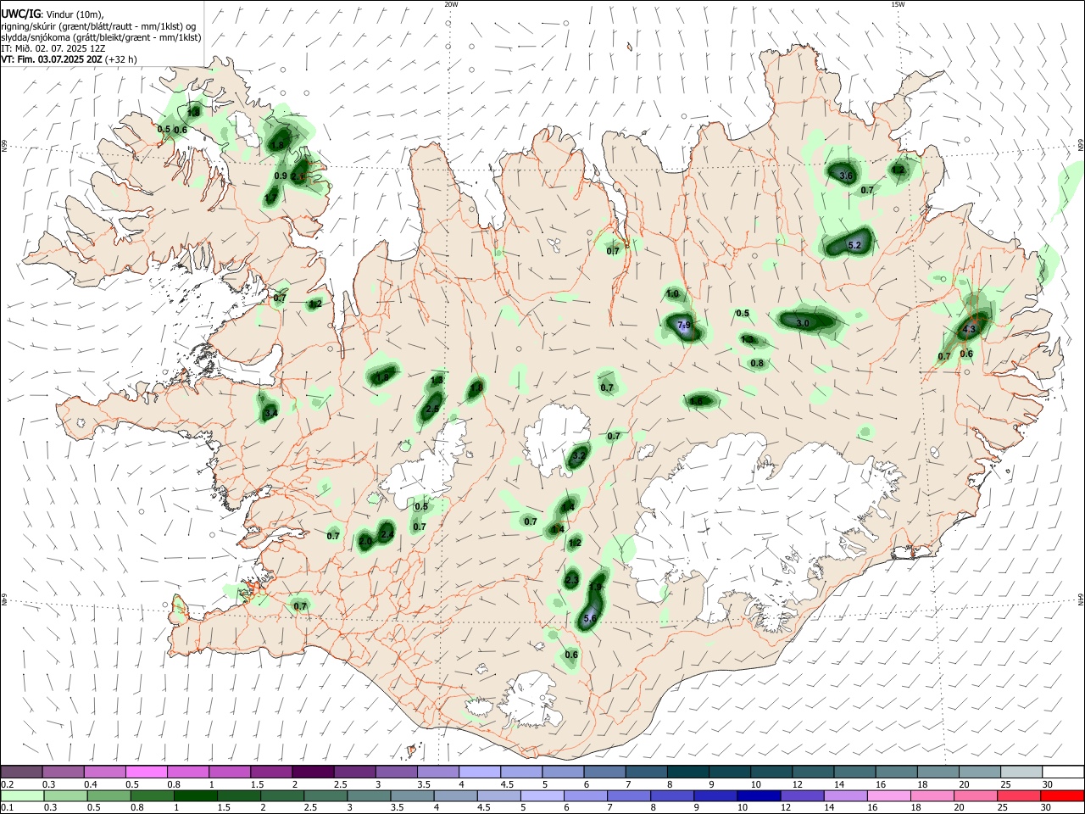Select the 1.0 value above 7.9
Viewport: 1085px width, 814px height.
[672, 293]
